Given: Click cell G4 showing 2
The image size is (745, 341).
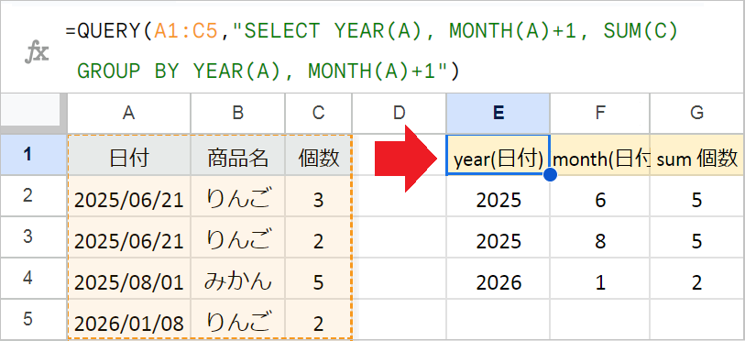Looking at the screenshot, I should (x=696, y=279).
